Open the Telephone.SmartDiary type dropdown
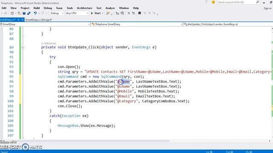The height and width of the screenshot is (153, 273). [136, 24]
